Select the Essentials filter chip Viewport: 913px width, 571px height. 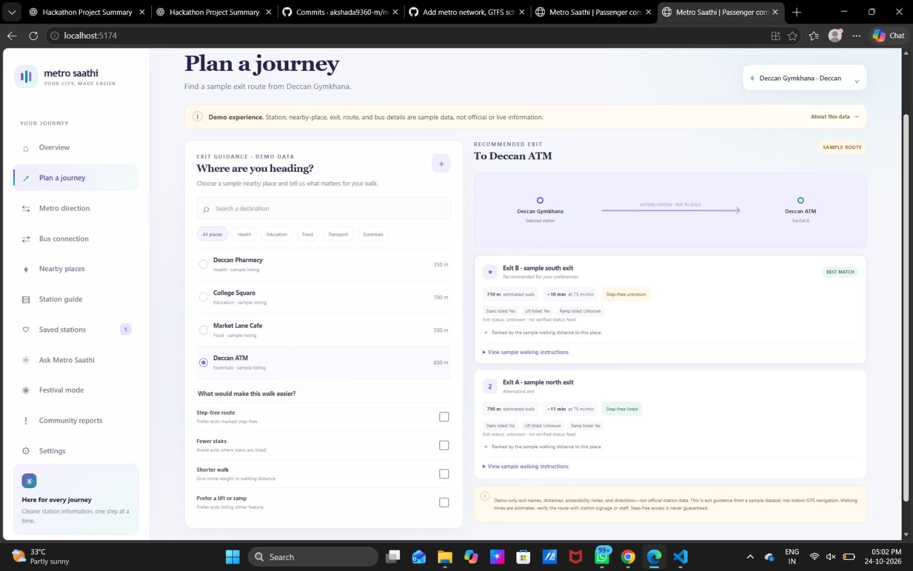(x=373, y=234)
